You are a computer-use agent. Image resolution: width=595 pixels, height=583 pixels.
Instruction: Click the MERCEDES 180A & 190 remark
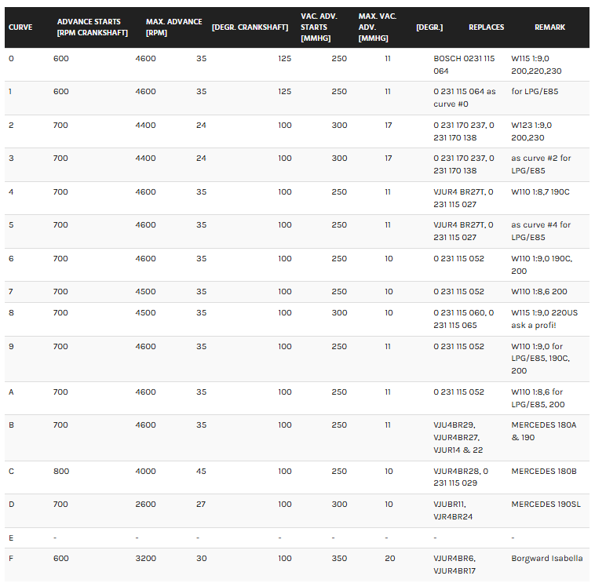pyautogui.click(x=543, y=432)
